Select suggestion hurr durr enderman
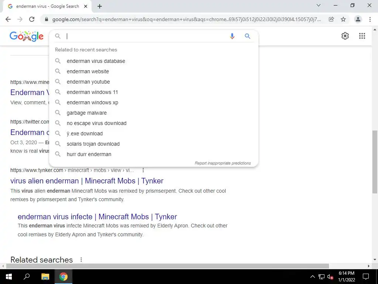This screenshot has width=378, height=284. pyautogui.click(x=154, y=154)
